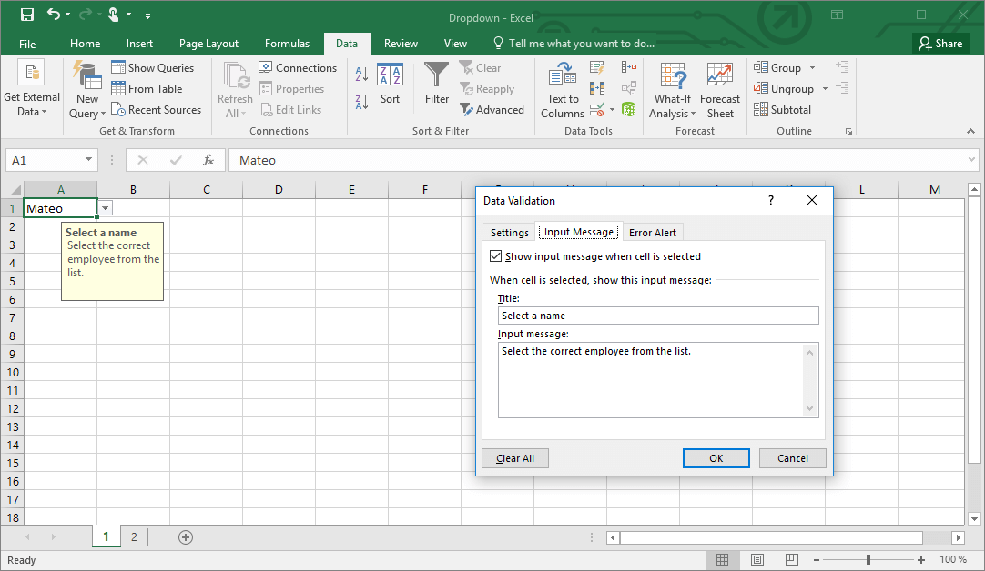The image size is (985, 571).
Task: Open Data Validation help question mark
Action: pyautogui.click(x=771, y=200)
